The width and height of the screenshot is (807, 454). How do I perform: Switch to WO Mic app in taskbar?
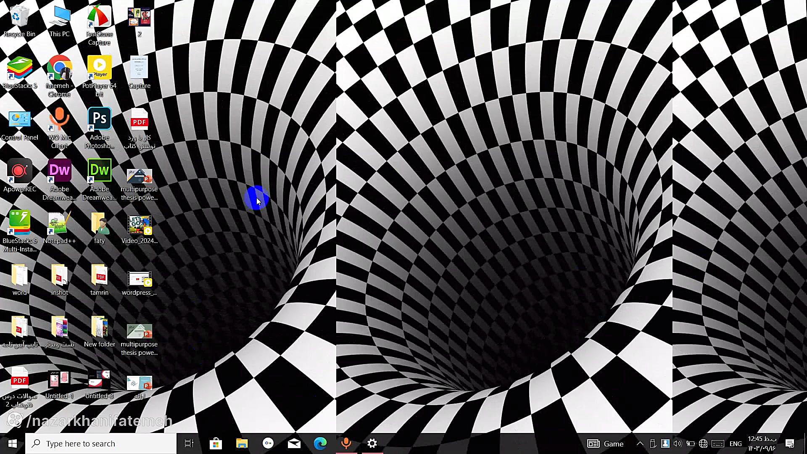coord(346,443)
